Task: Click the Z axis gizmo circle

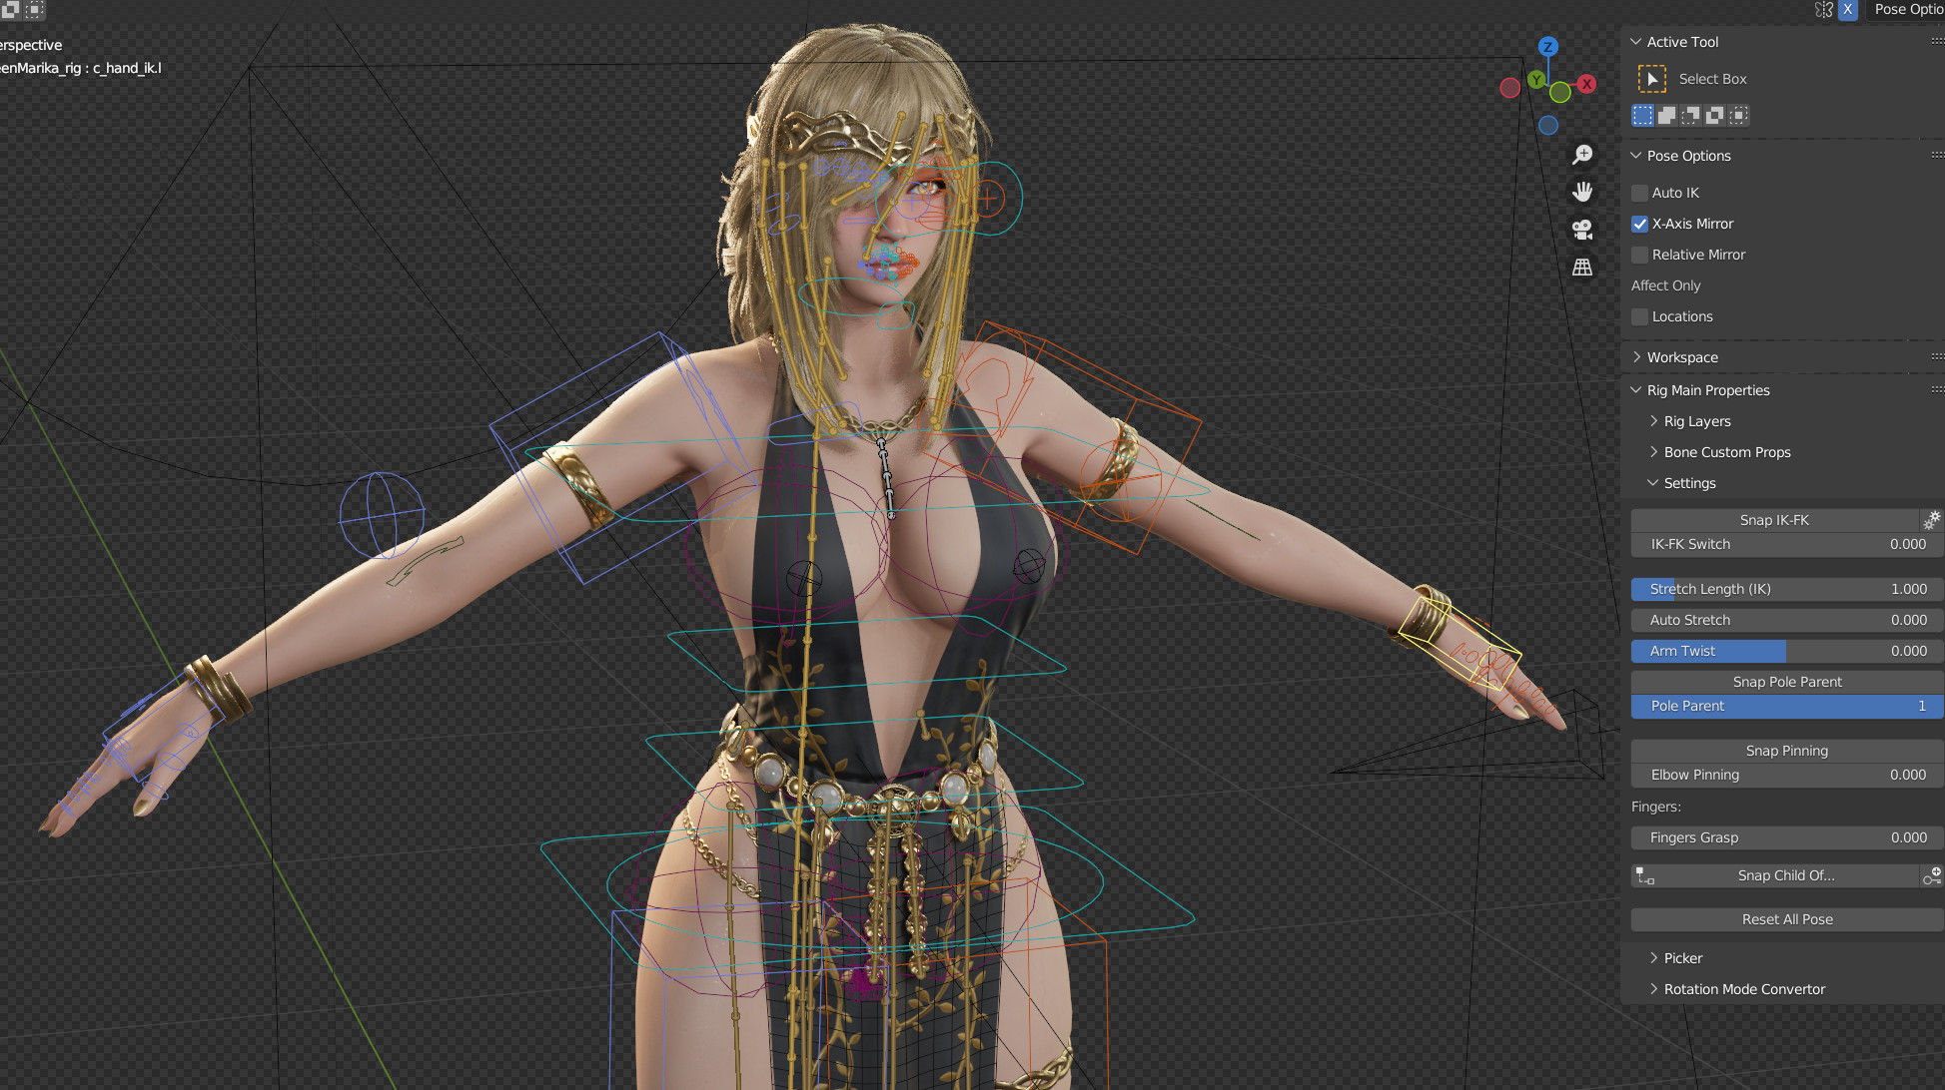Action: point(1547,47)
